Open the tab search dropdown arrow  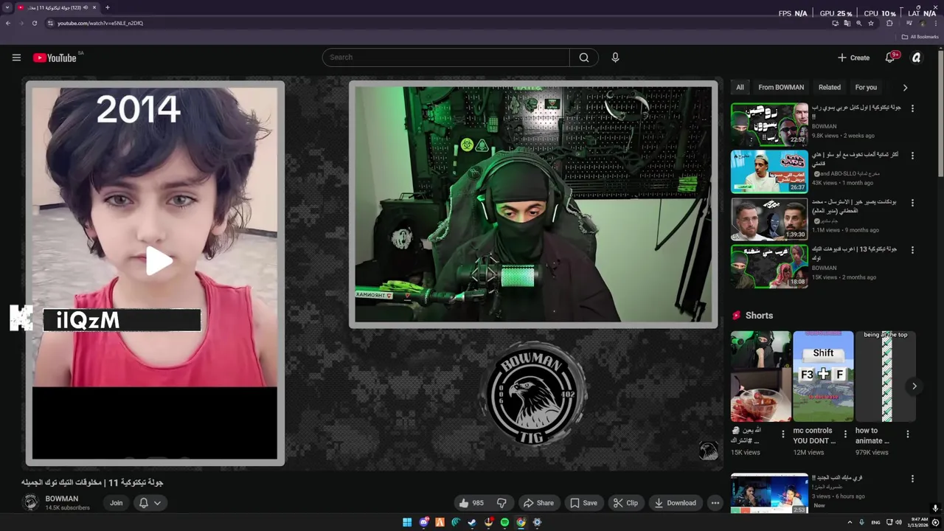[7, 7]
